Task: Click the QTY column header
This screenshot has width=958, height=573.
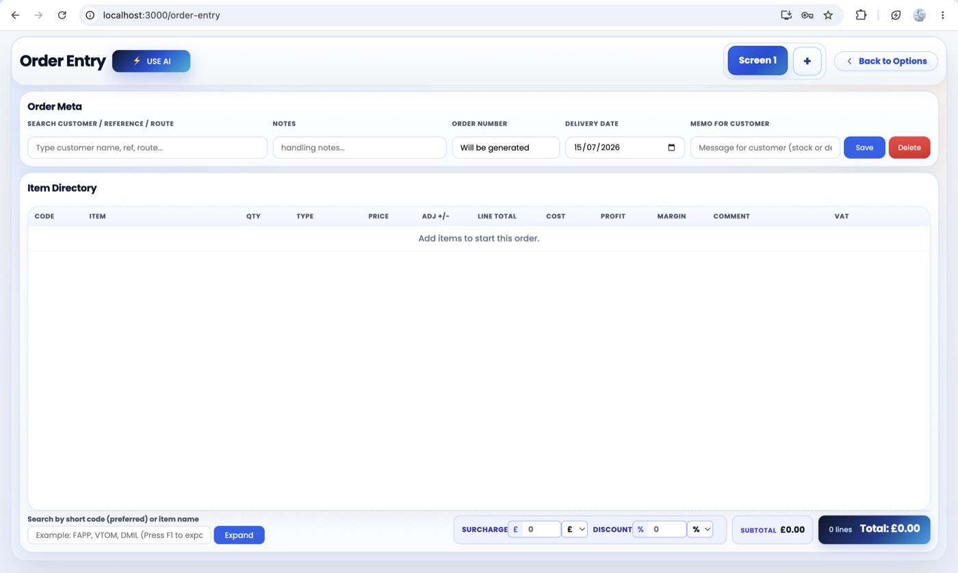Action: coord(253,216)
